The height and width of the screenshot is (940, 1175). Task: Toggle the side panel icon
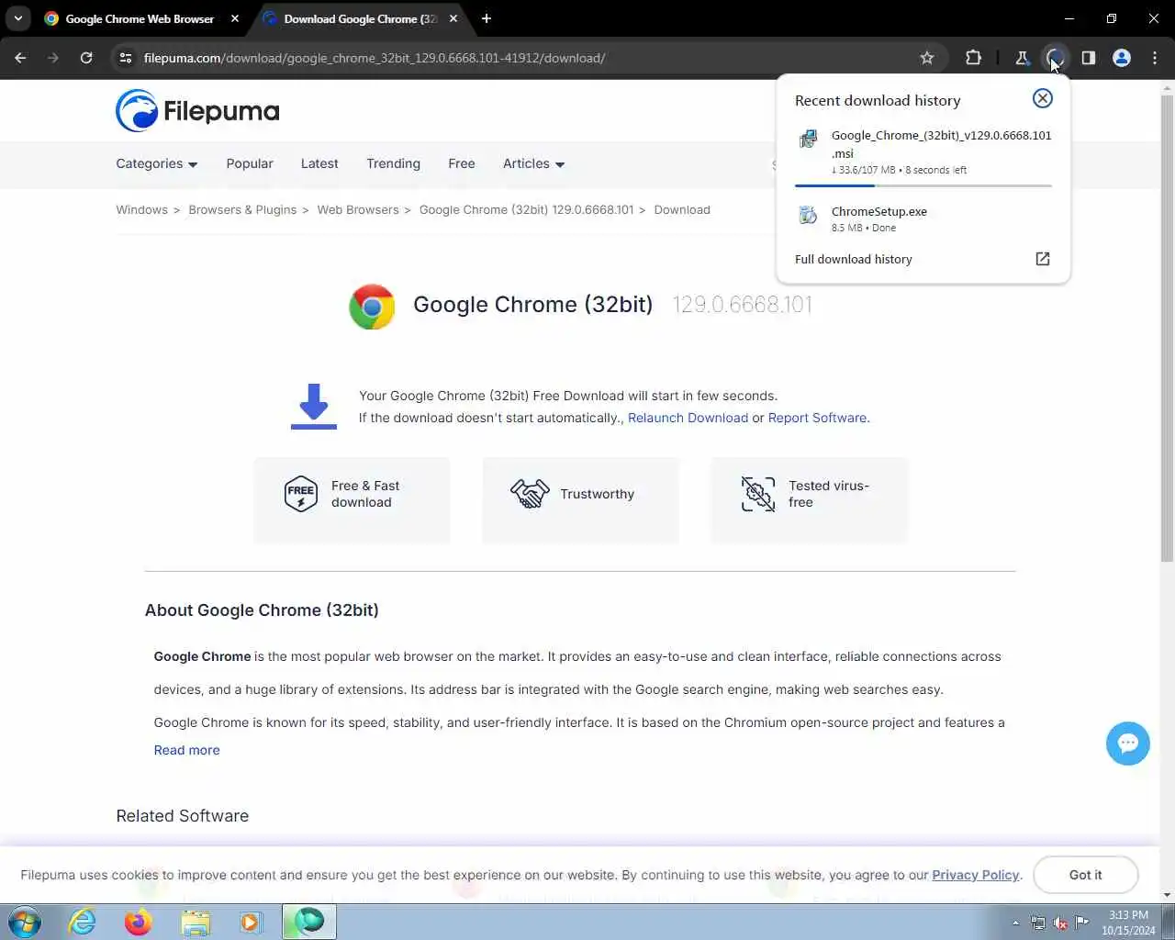pyautogui.click(x=1088, y=58)
